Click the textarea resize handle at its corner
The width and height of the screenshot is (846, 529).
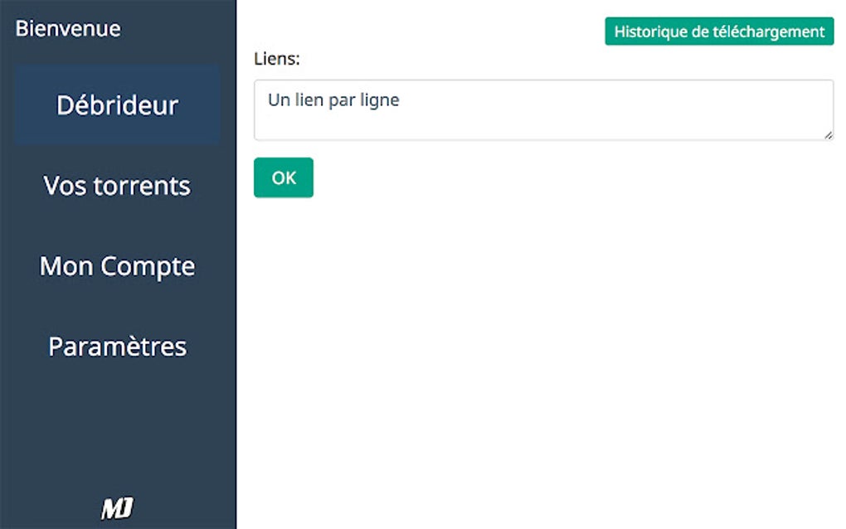(829, 134)
